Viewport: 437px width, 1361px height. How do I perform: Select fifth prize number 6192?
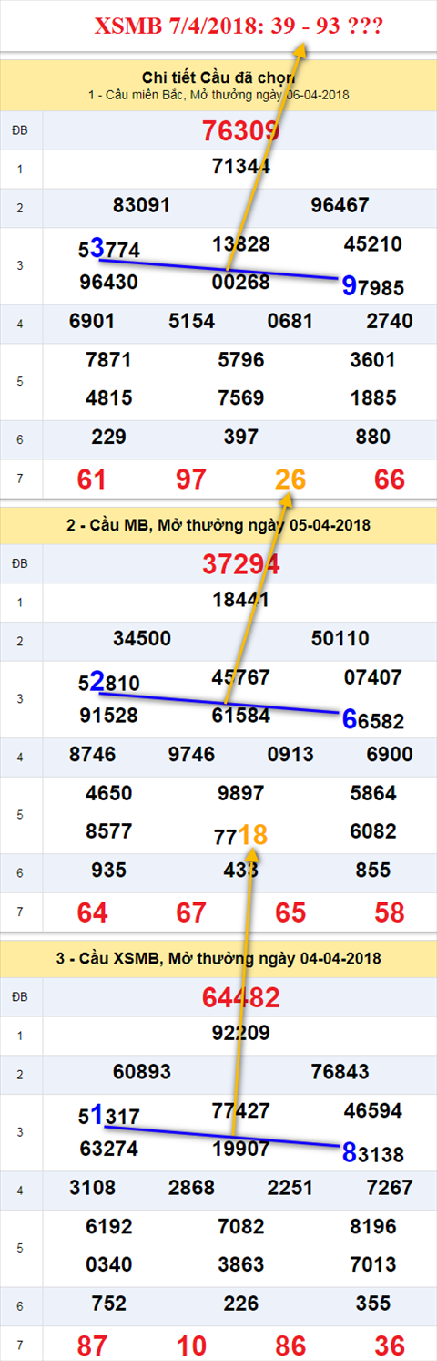(x=108, y=1227)
